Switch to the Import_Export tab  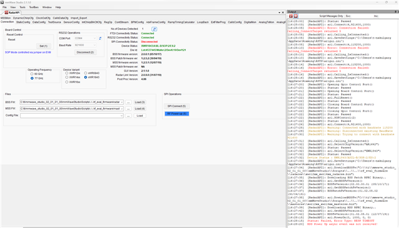(x=79, y=18)
